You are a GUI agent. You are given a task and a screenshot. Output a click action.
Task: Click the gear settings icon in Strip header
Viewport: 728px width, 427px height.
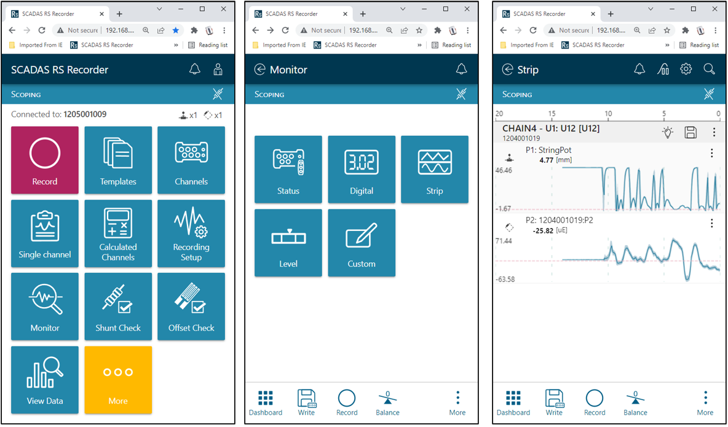(x=686, y=69)
